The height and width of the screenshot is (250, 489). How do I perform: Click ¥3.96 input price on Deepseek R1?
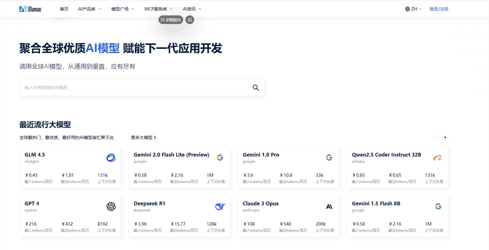(140, 224)
